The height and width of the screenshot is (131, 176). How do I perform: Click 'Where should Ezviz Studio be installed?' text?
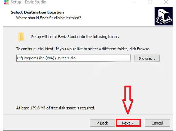coord(49,18)
